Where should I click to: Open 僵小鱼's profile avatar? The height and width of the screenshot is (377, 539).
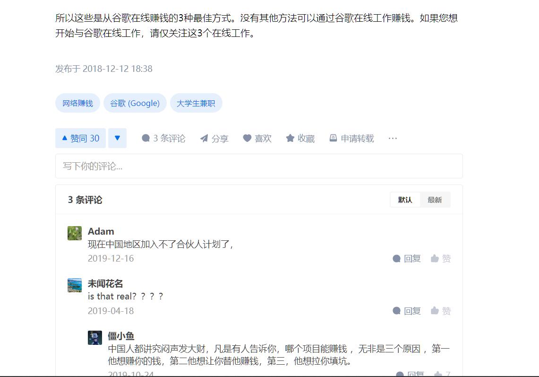pos(95,338)
